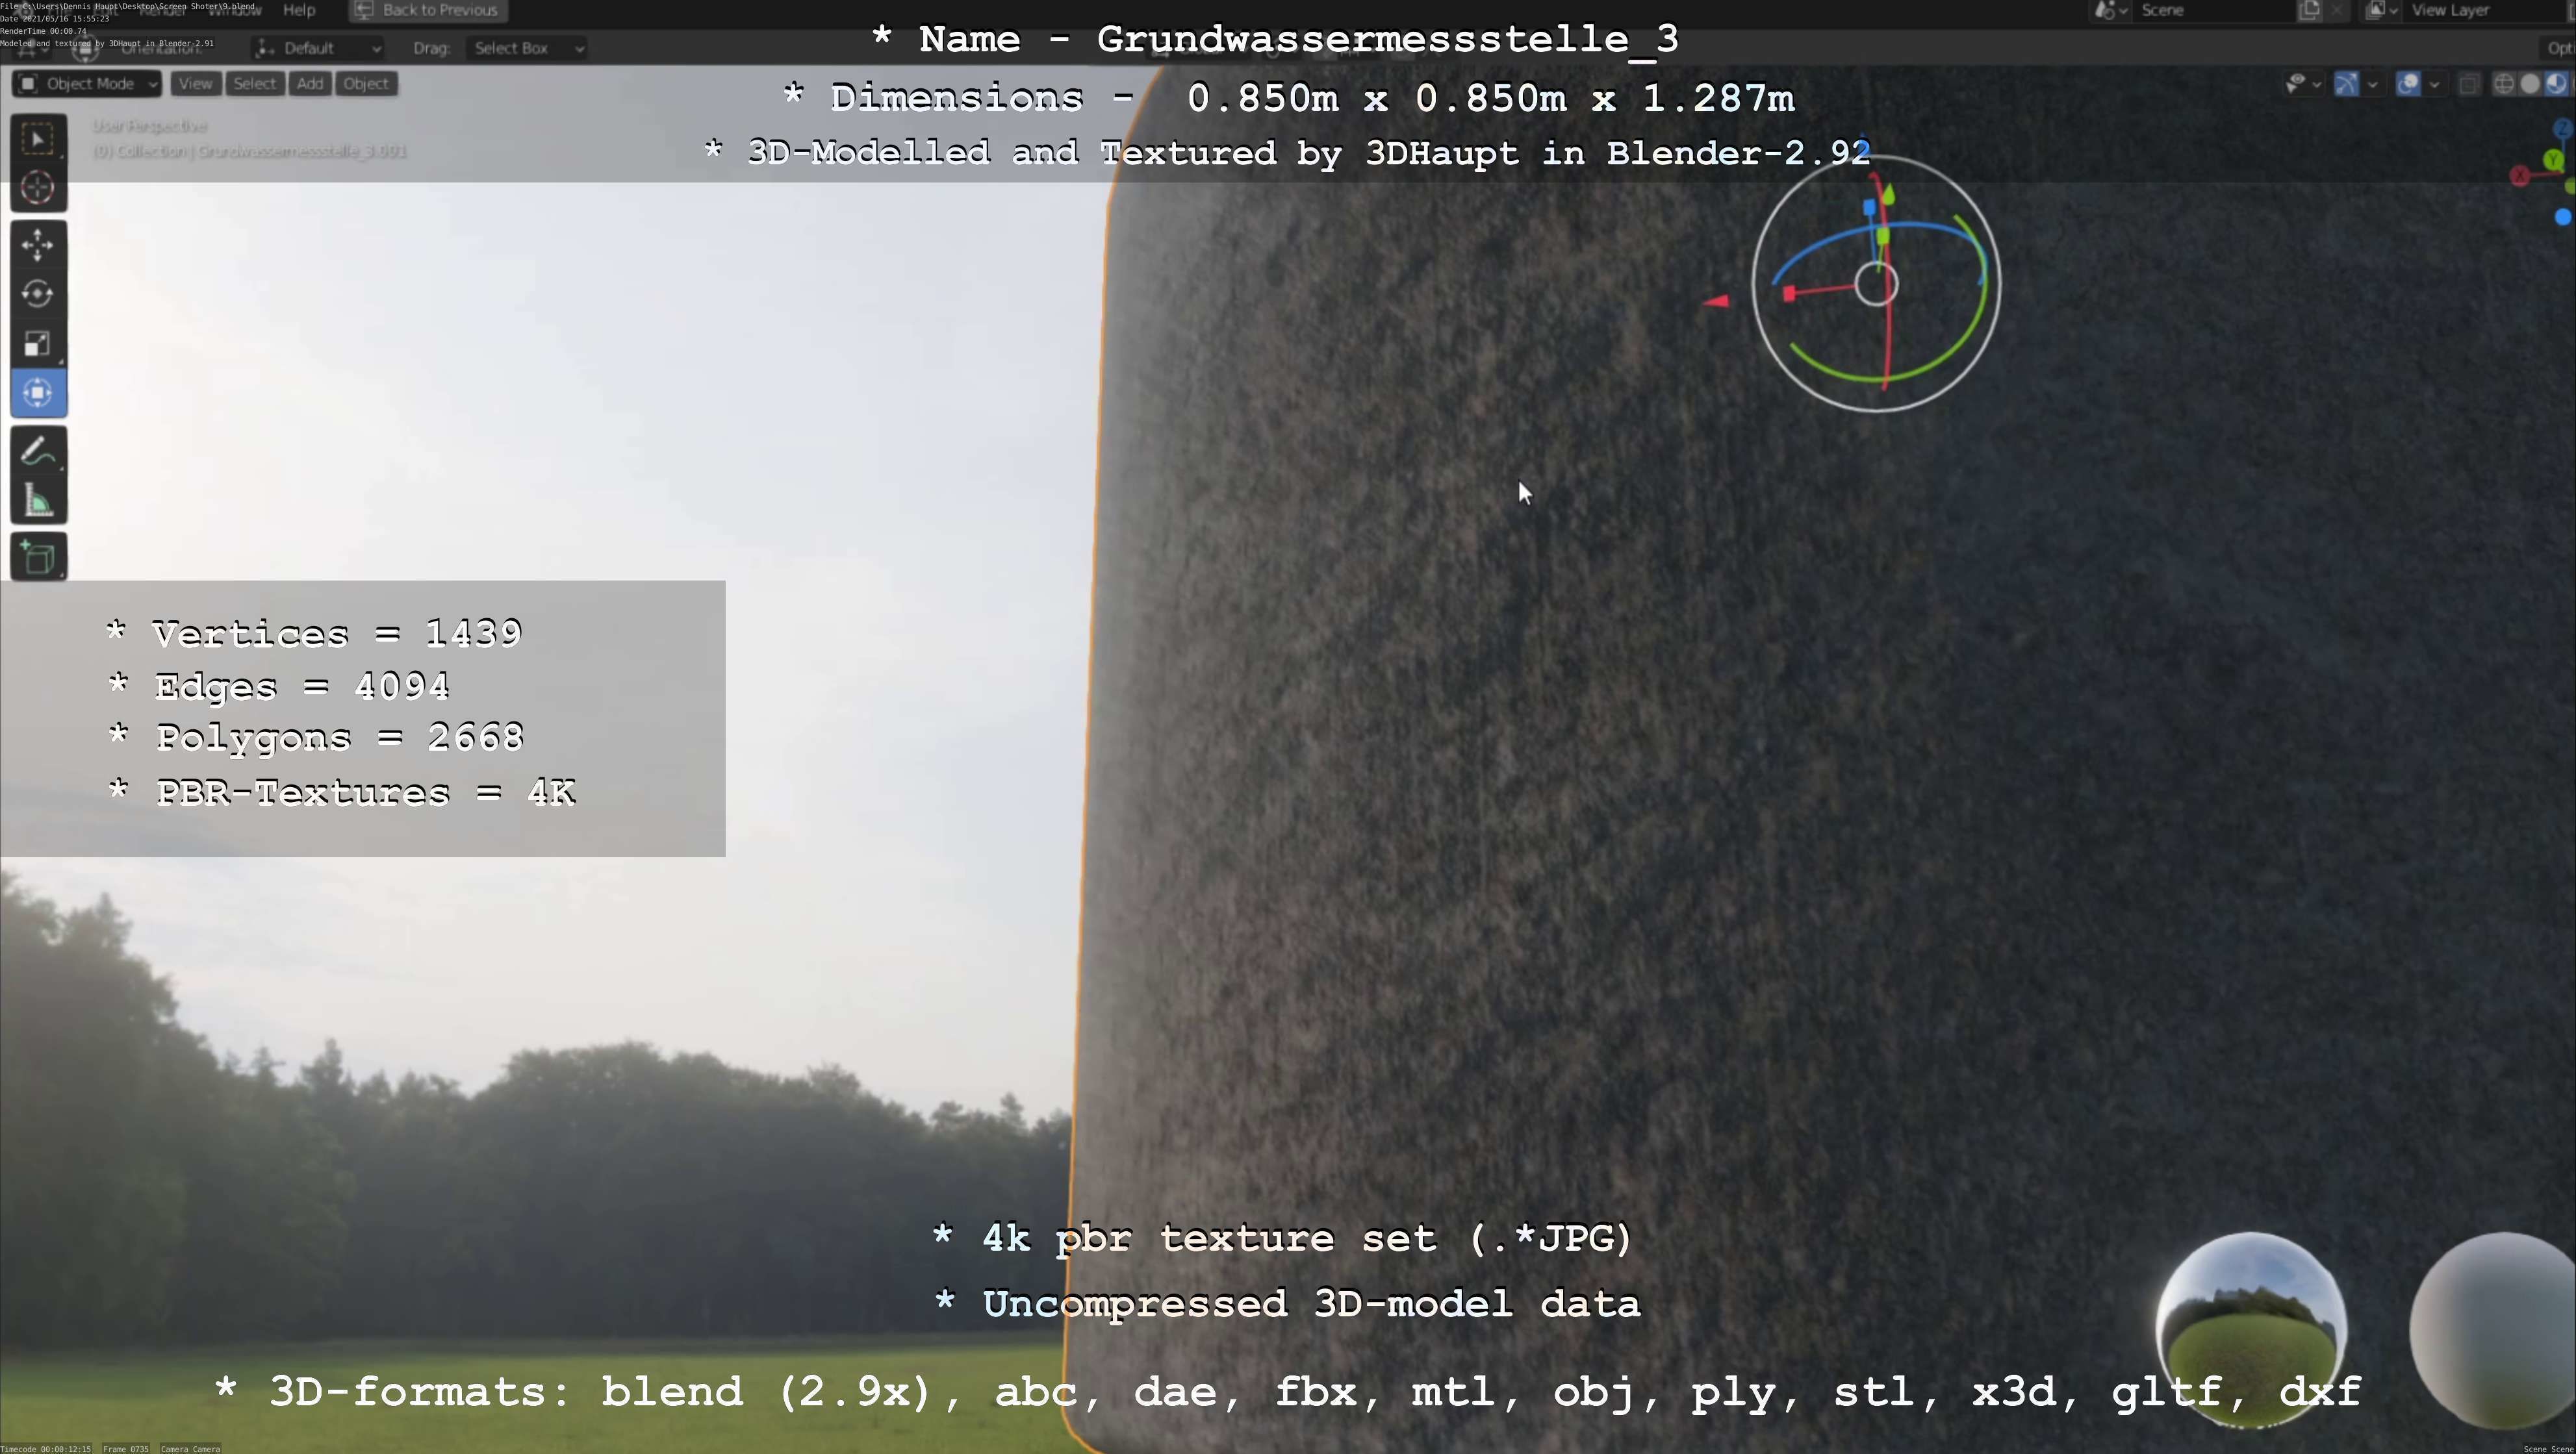Expand the Default orientation dropdown

coord(318,48)
